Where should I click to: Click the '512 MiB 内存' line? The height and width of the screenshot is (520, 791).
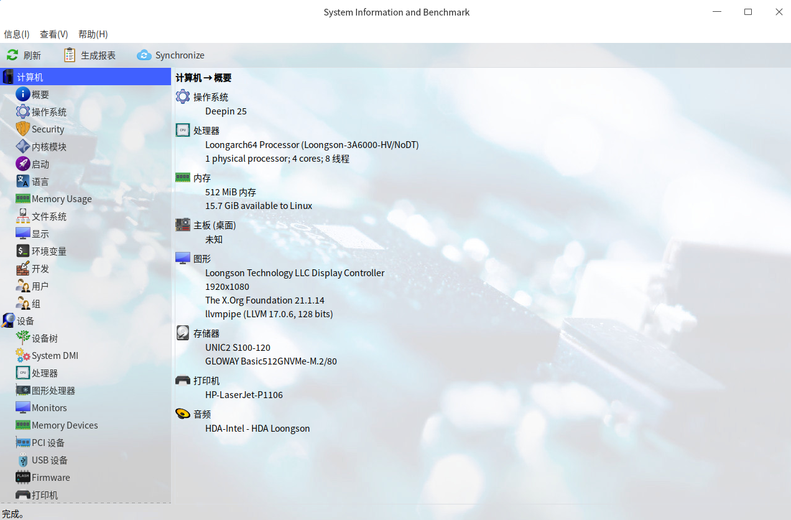coord(231,192)
